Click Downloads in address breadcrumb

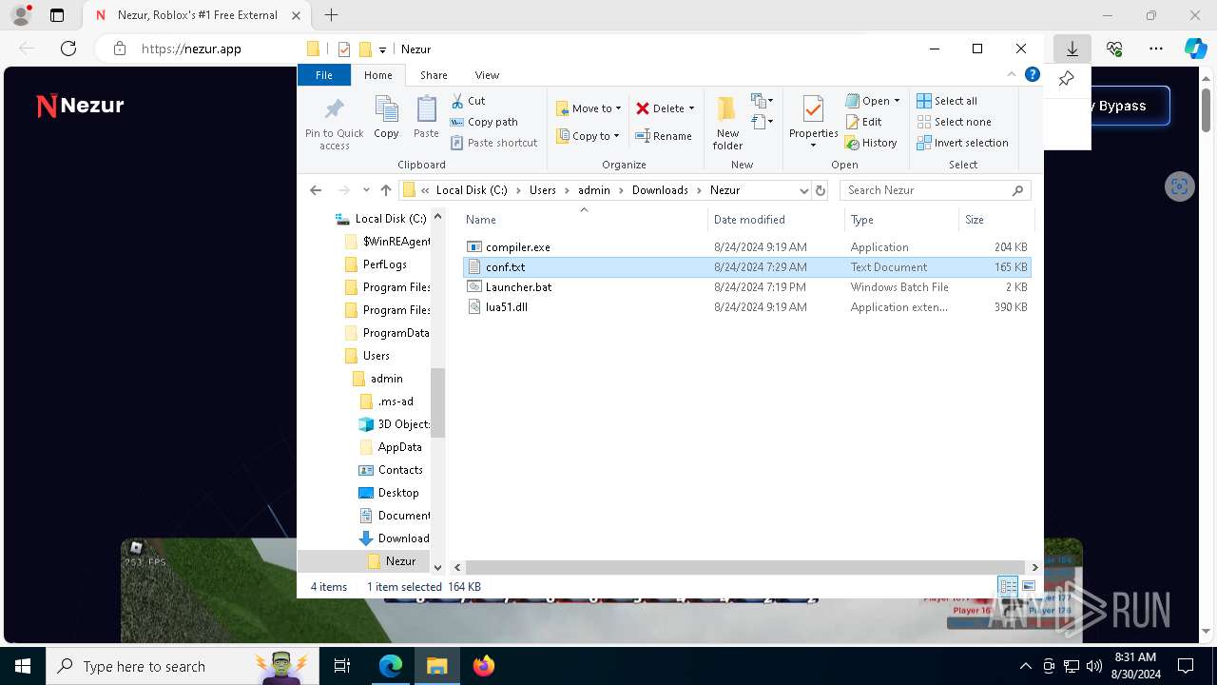[x=660, y=190]
